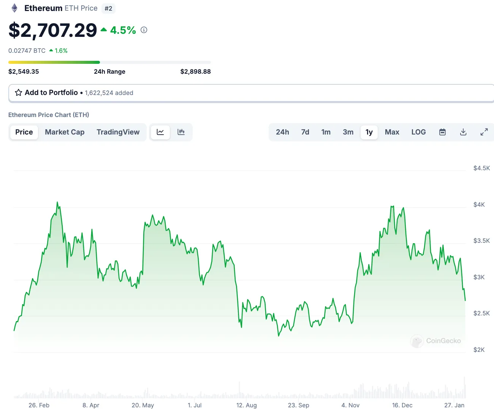Choose the 7d time range

click(x=305, y=132)
